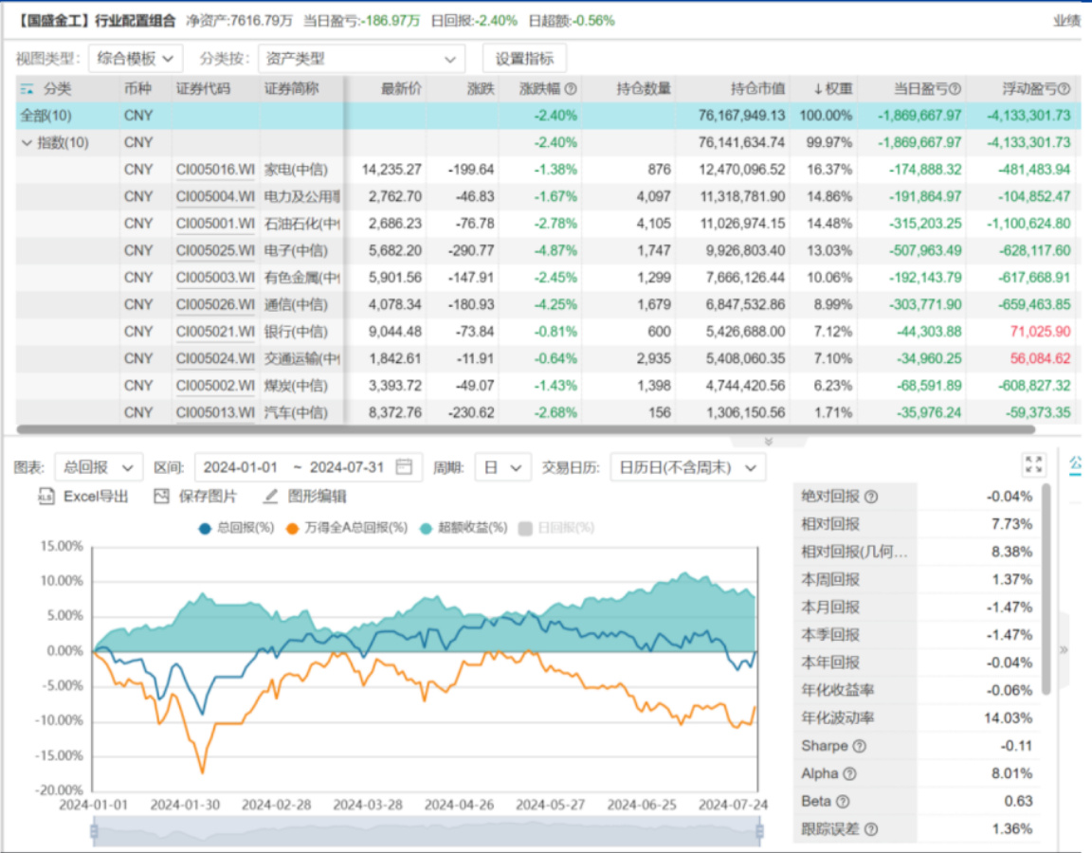Click the column settings icon beside 分类 header
1092x853 pixels.
27,89
